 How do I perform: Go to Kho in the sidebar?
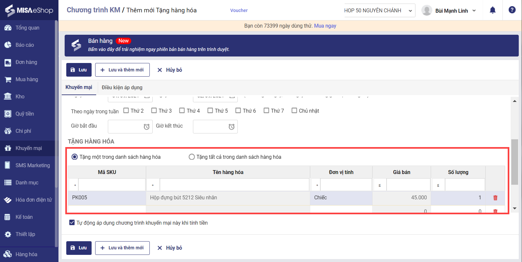click(x=20, y=96)
